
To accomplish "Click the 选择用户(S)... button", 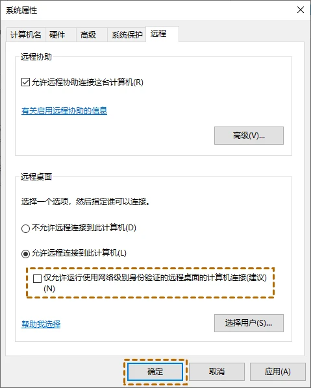I will coord(249,323).
